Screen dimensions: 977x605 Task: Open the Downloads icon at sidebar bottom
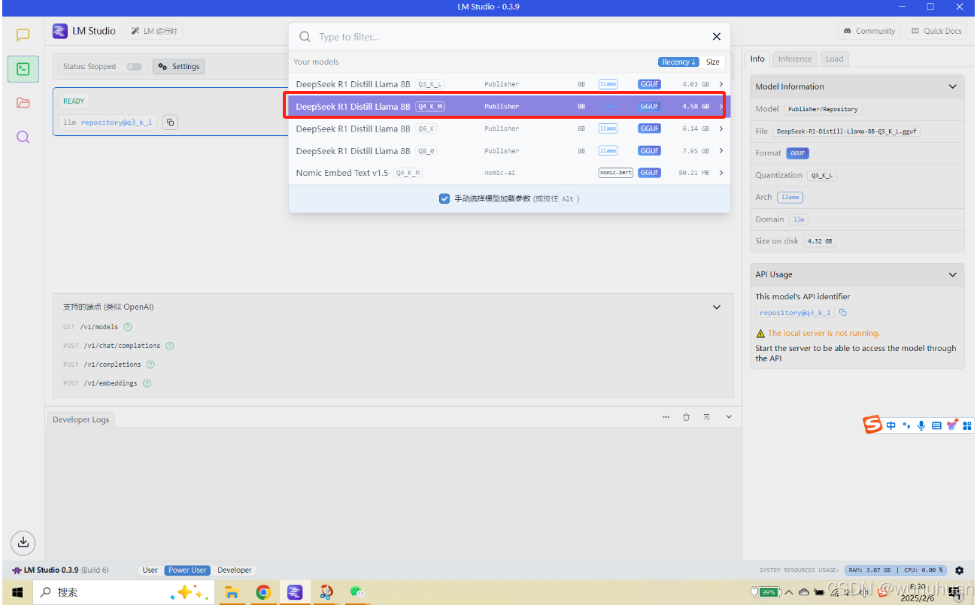(x=23, y=542)
